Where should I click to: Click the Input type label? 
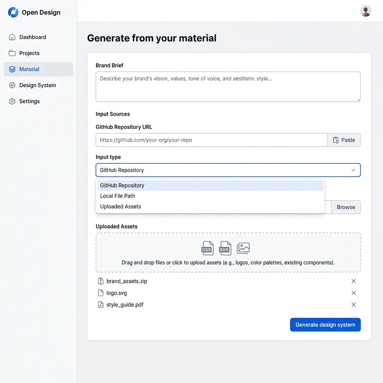tap(108, 157)
